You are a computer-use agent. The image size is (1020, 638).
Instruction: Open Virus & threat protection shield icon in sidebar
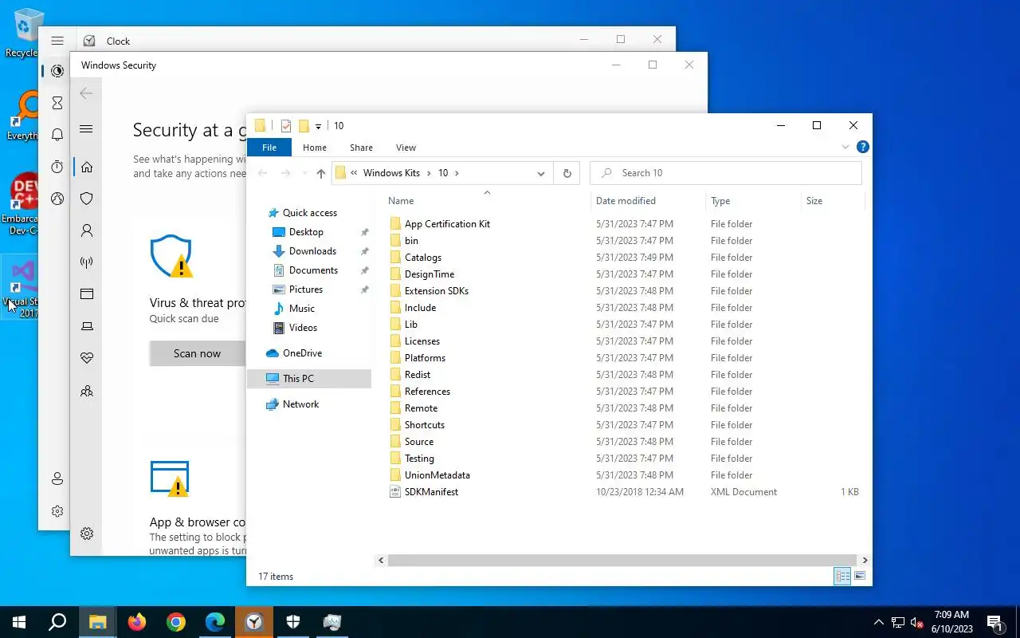[87, 199]
